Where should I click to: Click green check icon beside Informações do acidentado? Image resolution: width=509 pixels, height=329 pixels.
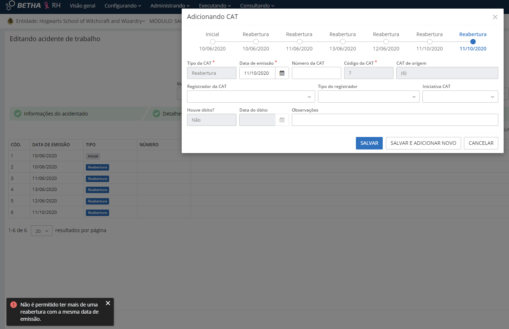[x=18, y=113]
